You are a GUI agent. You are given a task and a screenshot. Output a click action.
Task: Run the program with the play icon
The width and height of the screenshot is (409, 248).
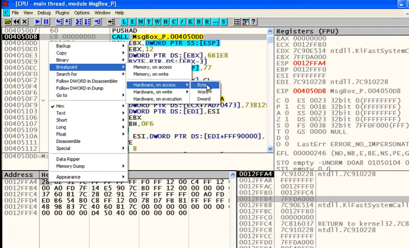point(38,22)
